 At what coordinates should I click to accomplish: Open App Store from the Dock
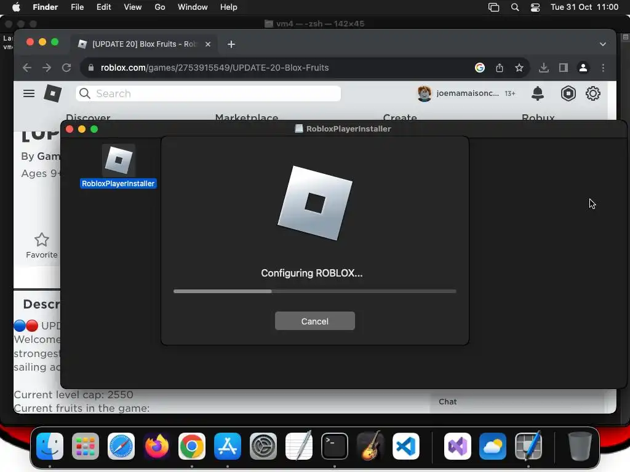(x=228, y=446)
